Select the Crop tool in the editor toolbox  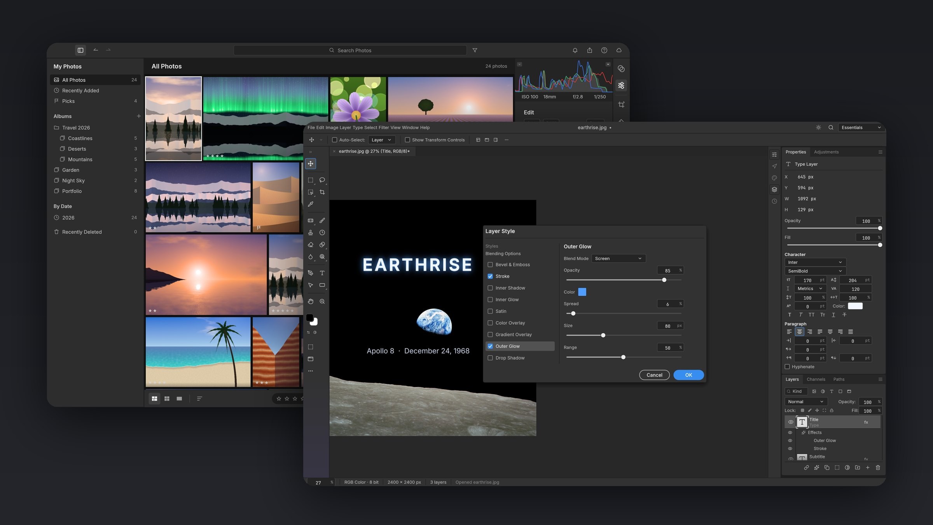322,192
